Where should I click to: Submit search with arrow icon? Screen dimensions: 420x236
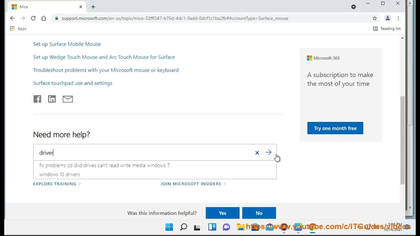[268, 152]
